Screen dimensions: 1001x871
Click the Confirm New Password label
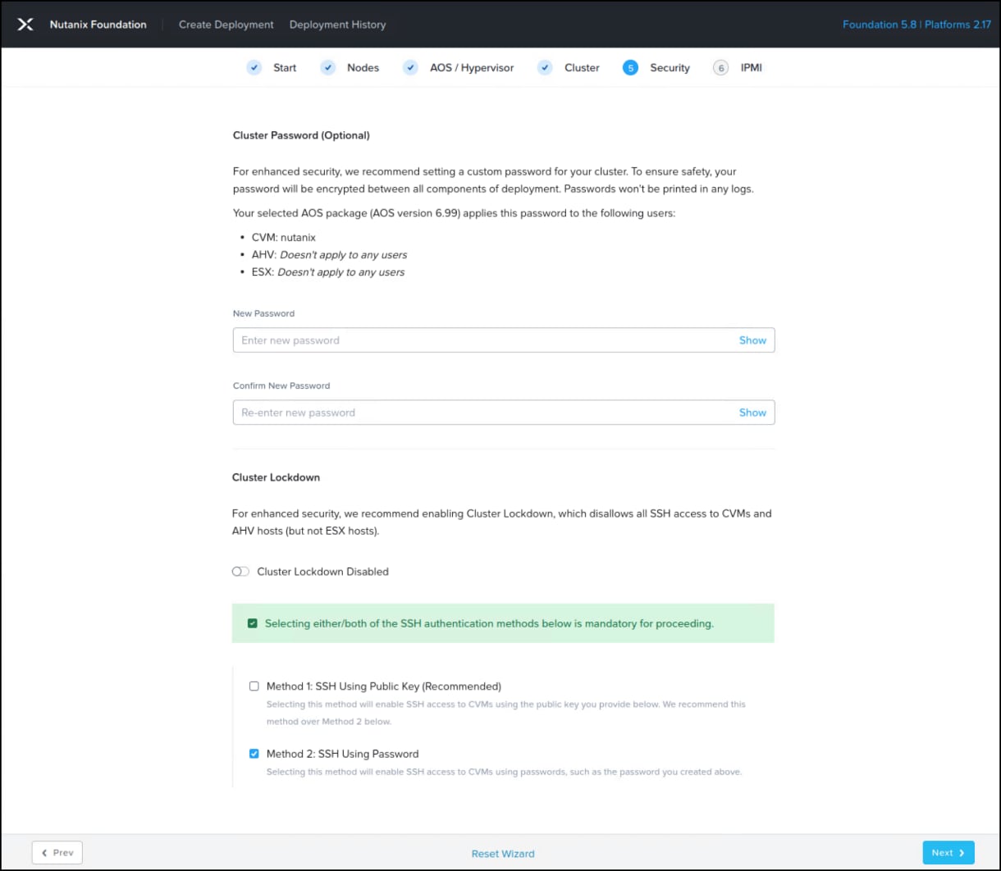click(x=281, y=385)
